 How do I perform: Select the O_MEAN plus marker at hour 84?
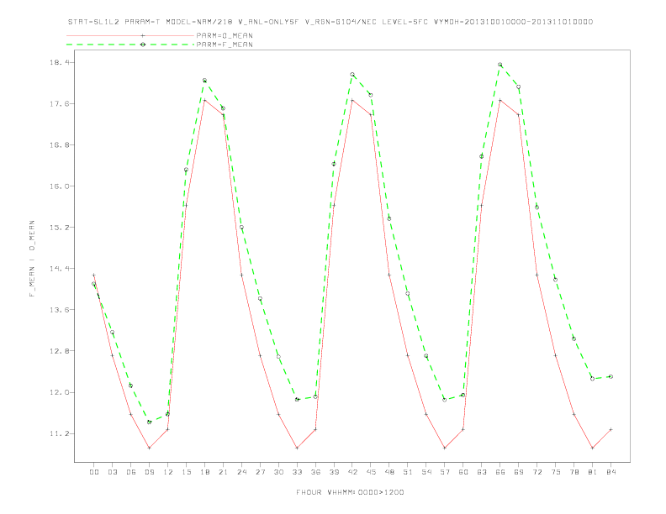click(x=610, y=430)
